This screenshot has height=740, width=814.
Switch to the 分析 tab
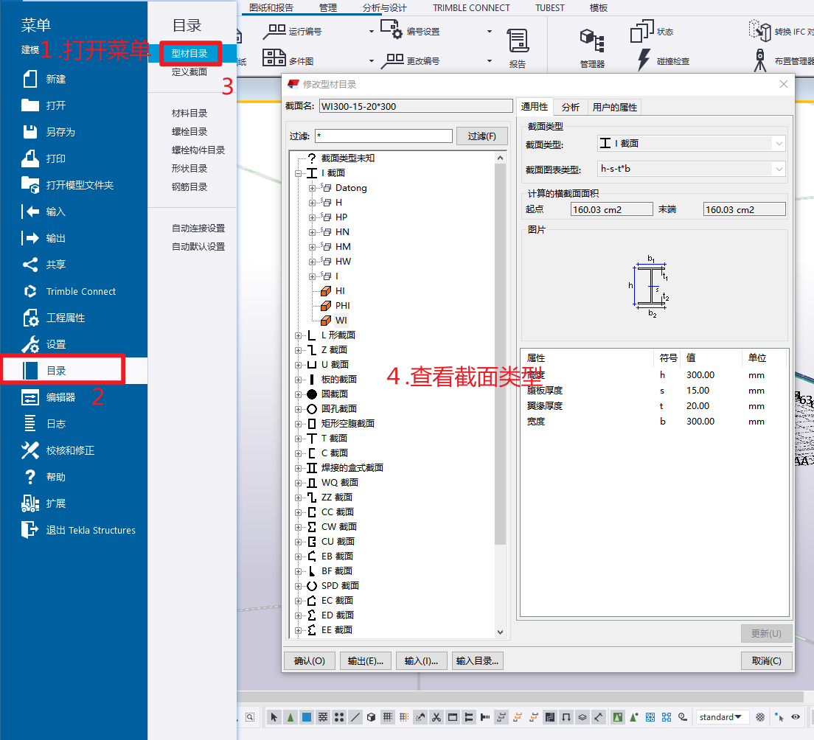click(x=570, y=108)
